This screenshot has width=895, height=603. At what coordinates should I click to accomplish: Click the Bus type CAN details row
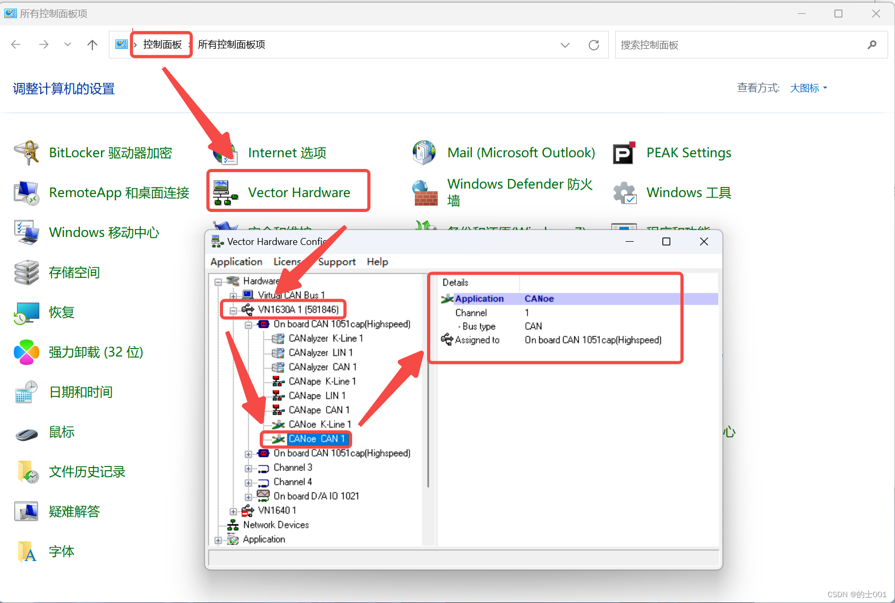pos(579,326)
